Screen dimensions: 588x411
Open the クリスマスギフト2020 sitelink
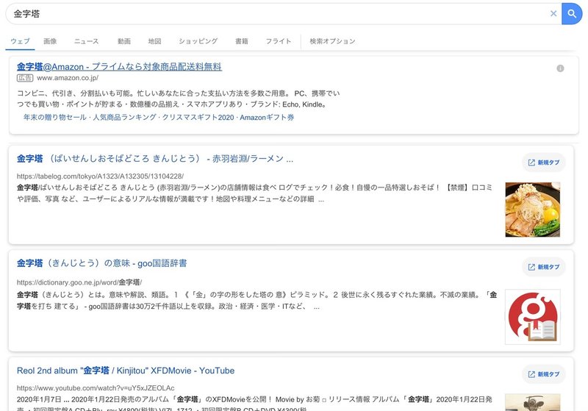198,118
